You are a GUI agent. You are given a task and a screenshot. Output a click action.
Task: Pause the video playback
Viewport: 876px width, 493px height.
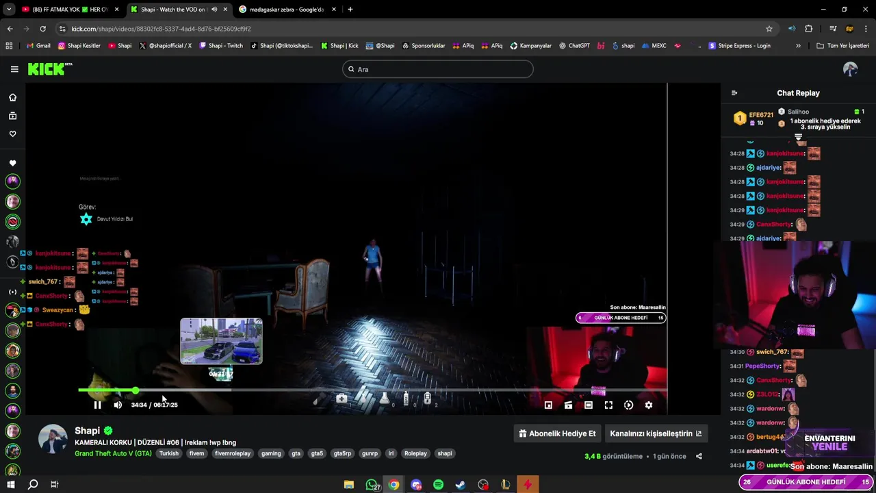pyautogui.click(x=97, y=405)
